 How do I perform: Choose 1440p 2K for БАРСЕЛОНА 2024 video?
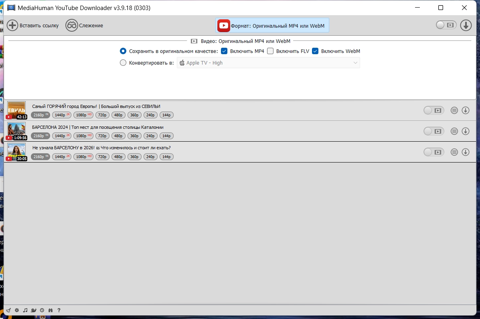click(62, 136)
